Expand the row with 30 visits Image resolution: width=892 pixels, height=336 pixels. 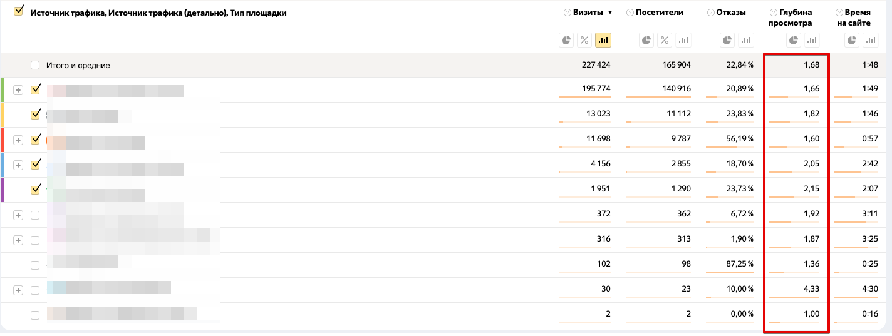(18, 290)
